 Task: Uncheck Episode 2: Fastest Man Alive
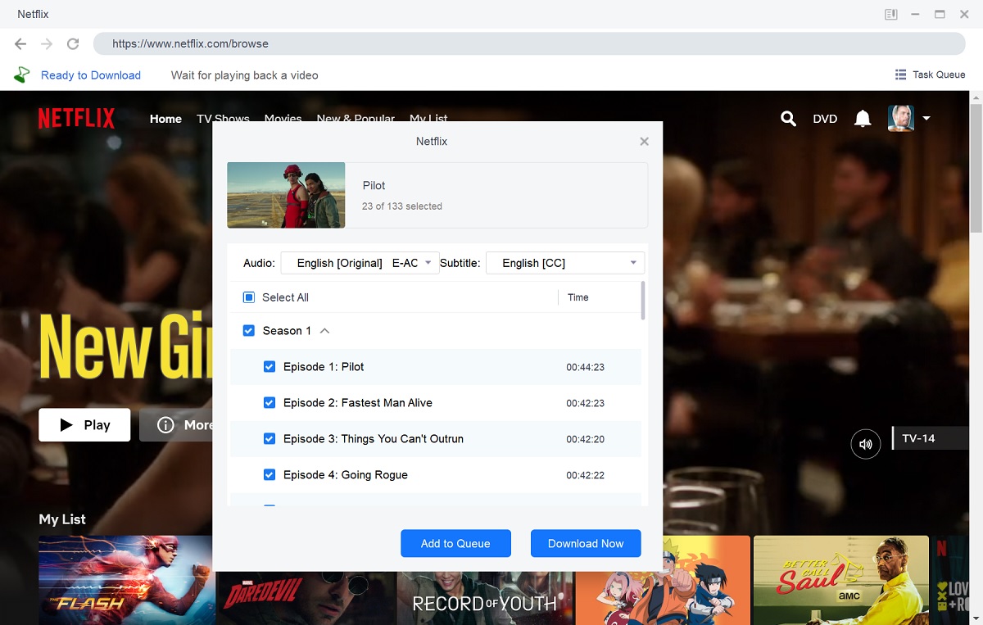270,403
